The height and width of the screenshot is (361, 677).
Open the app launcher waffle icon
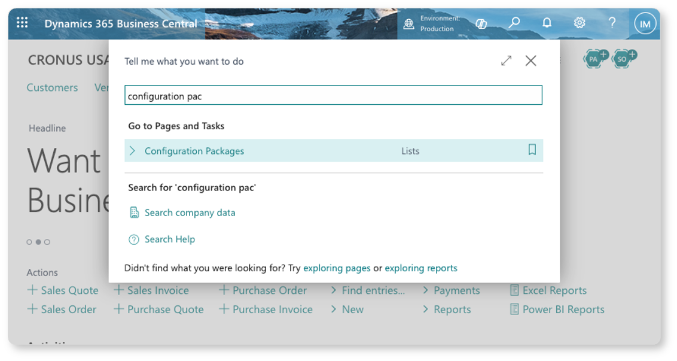pyautogui.click(x=22, y=23)
